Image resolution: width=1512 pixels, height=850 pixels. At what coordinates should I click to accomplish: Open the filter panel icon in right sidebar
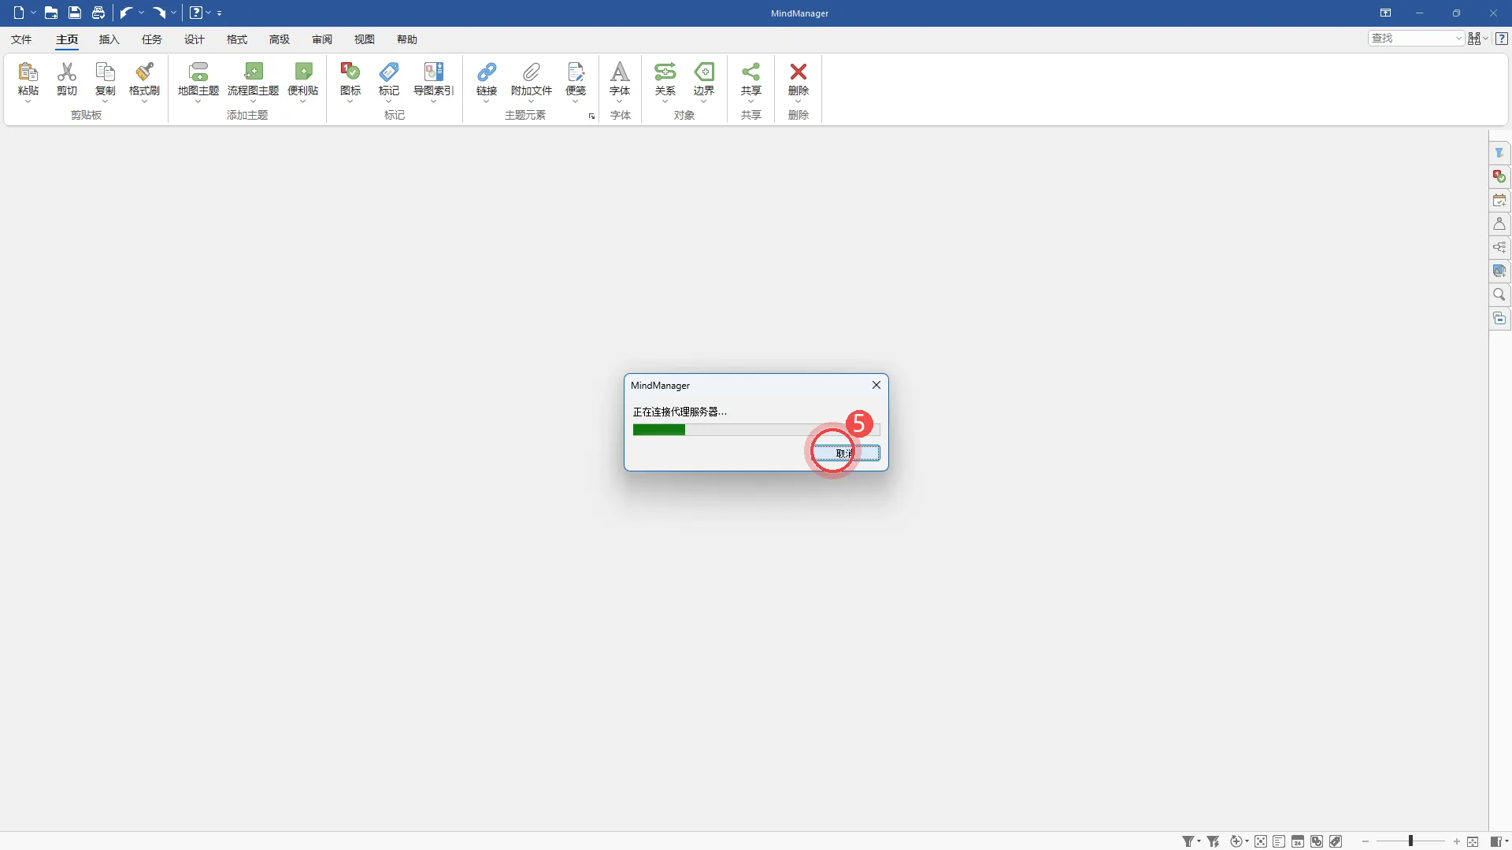click(x=1499, y=153)
